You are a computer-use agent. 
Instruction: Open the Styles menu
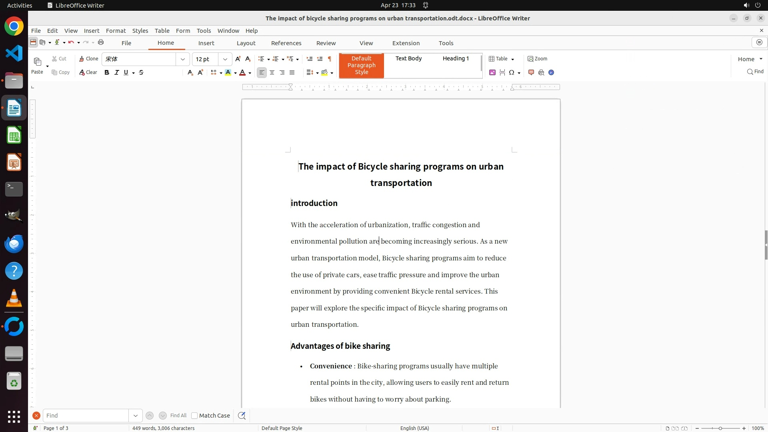(140, 31)
